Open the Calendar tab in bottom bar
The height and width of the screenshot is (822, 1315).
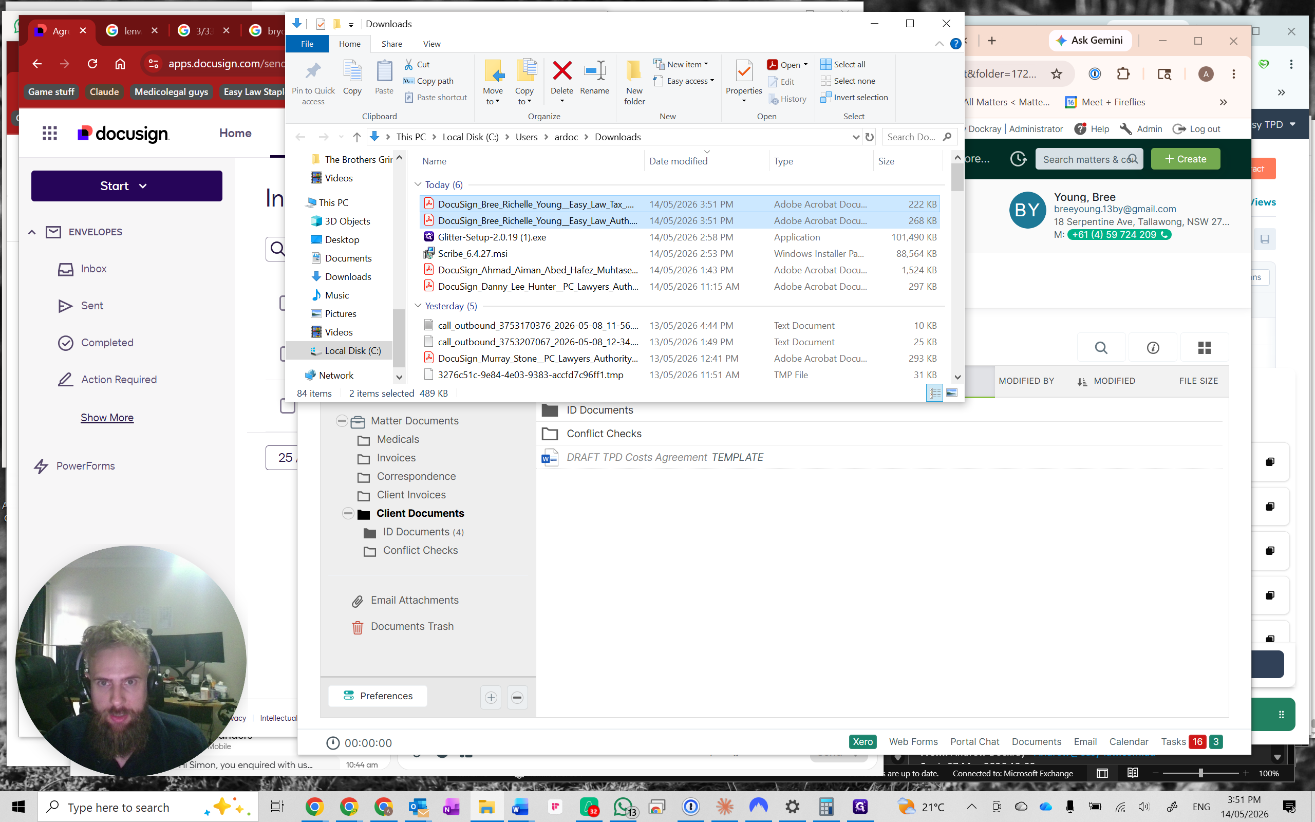[1129, 741]
